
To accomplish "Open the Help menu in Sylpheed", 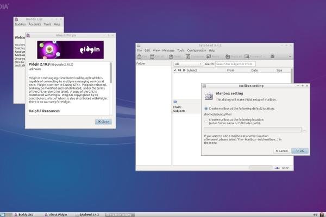I will click(212, 50).
